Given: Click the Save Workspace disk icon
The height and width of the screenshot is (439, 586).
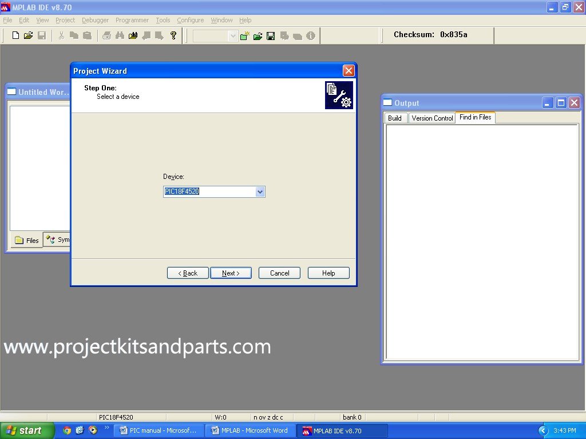Looking at the screenshot, I should point(271,36).
